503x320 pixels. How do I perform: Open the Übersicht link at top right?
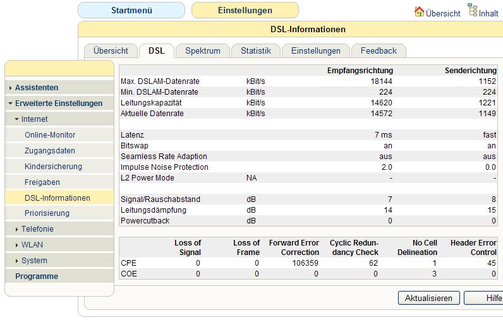443,13
